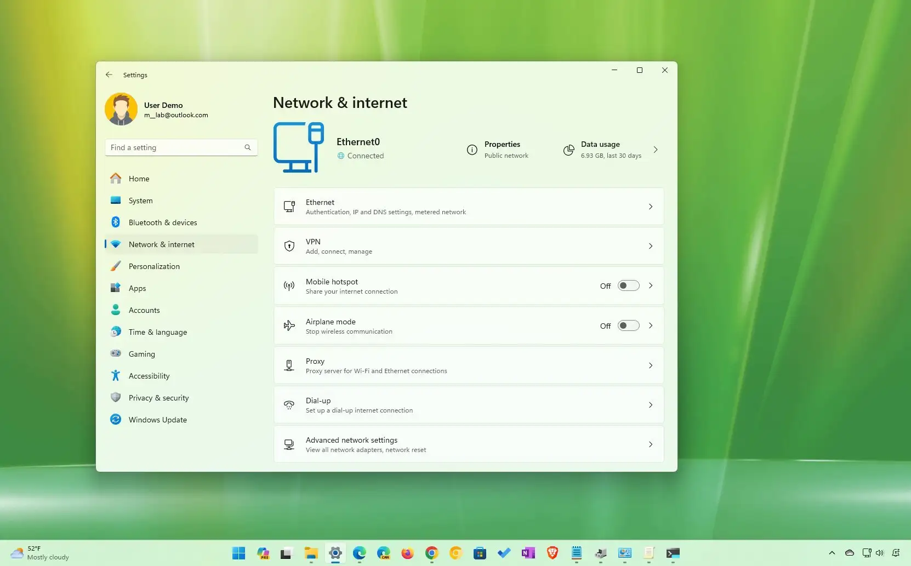Launch Microsoft Edge from the taskbar
The height and width of the screenshot is (566, 911).
click(360, 553)
